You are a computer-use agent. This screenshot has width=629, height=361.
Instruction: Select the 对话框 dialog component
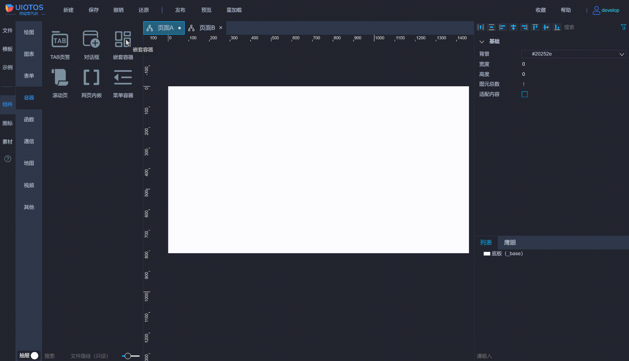point(91,45)
